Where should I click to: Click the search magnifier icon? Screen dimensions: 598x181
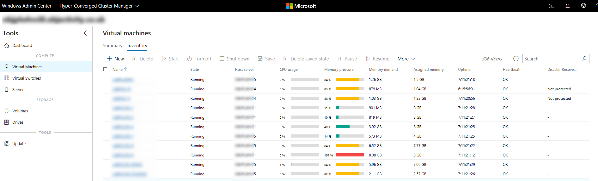584,59
